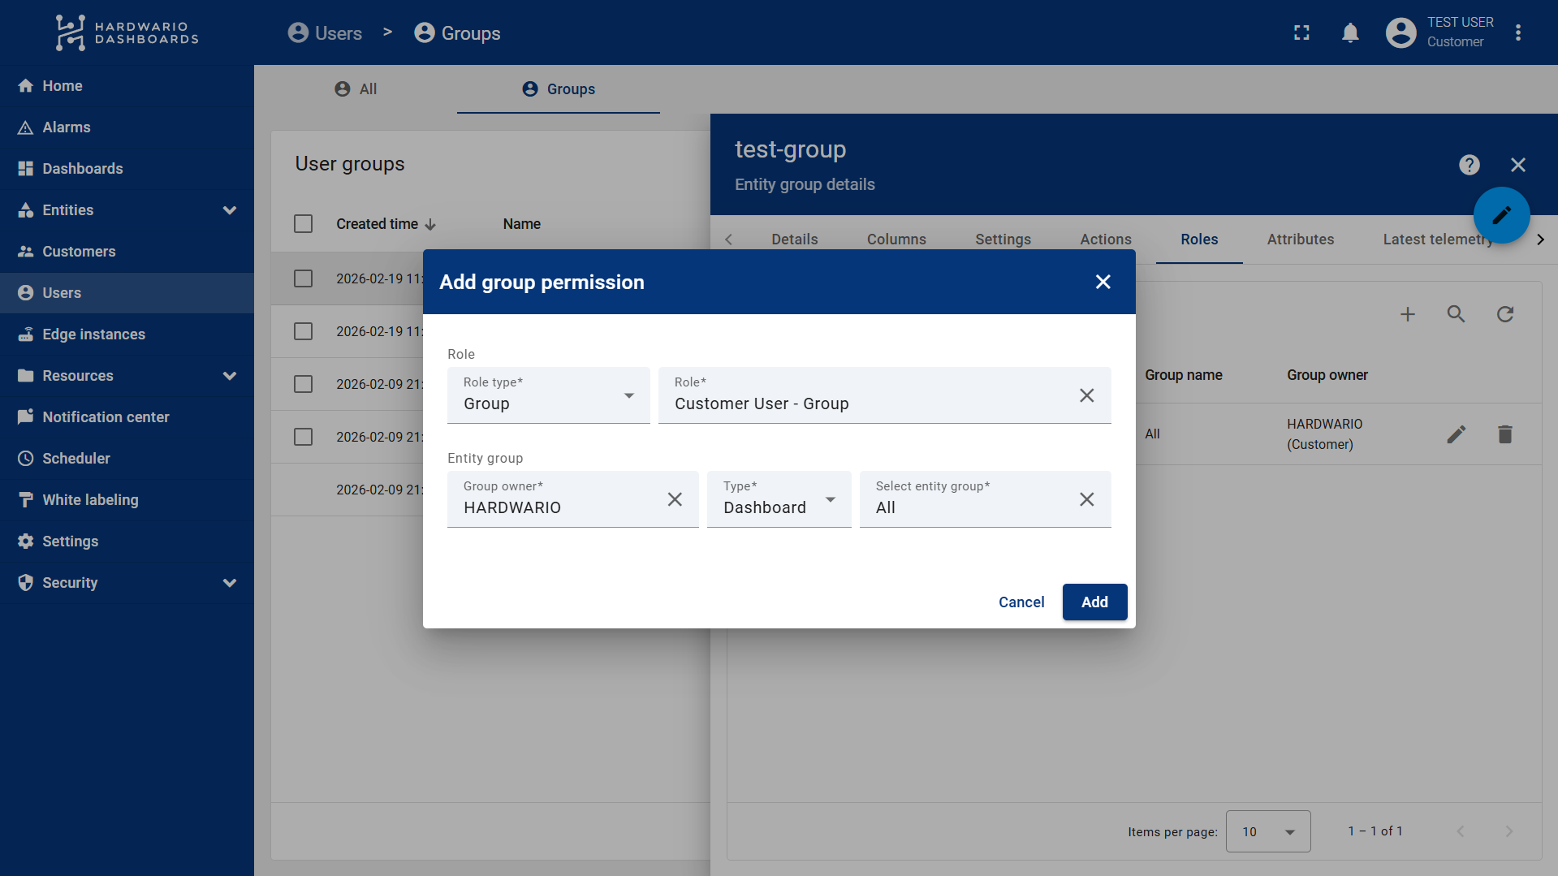The height and width of the screenshot is (876, 1558).
Task: Open the Role type dropdown
Action: 548,396
